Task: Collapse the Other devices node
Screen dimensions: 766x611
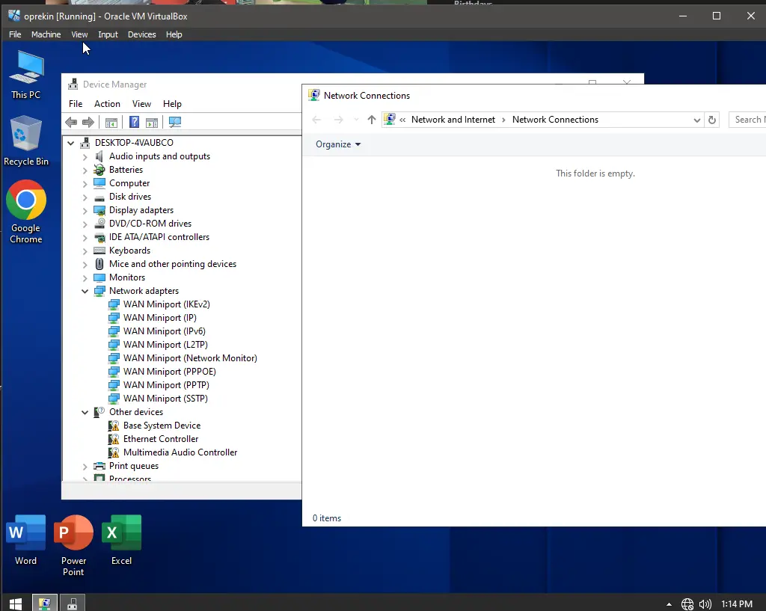Action: click(x=85, y=412)
